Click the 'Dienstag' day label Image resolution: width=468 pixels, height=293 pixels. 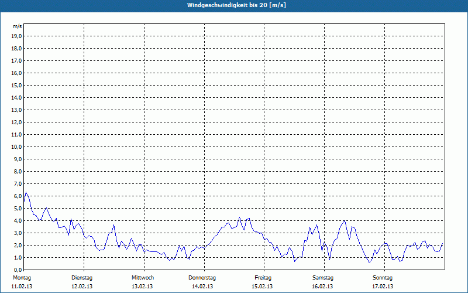click(82, 278)
